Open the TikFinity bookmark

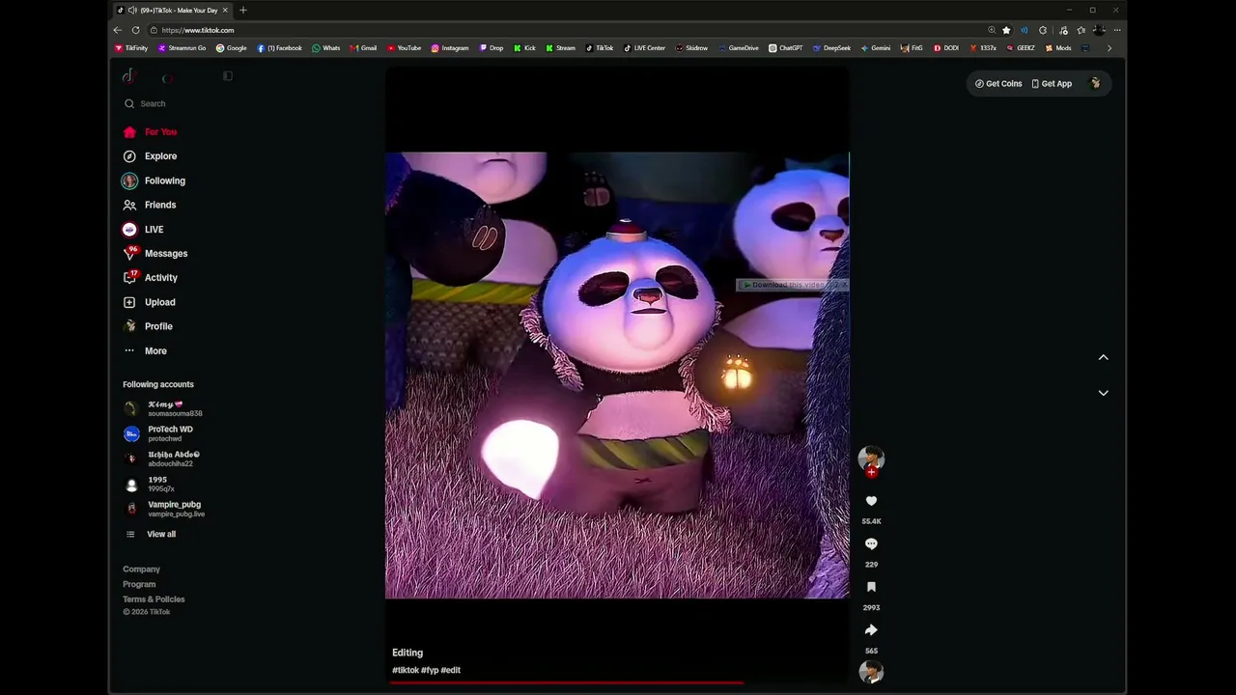(131, 48)
